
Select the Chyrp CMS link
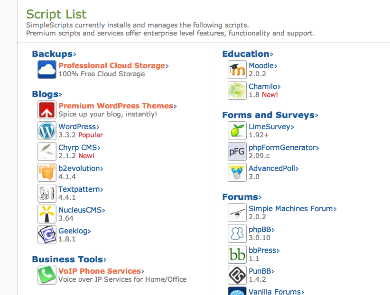coord(79,148)
